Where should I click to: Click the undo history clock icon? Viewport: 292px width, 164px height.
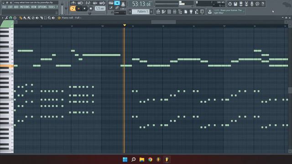point(230,4)
